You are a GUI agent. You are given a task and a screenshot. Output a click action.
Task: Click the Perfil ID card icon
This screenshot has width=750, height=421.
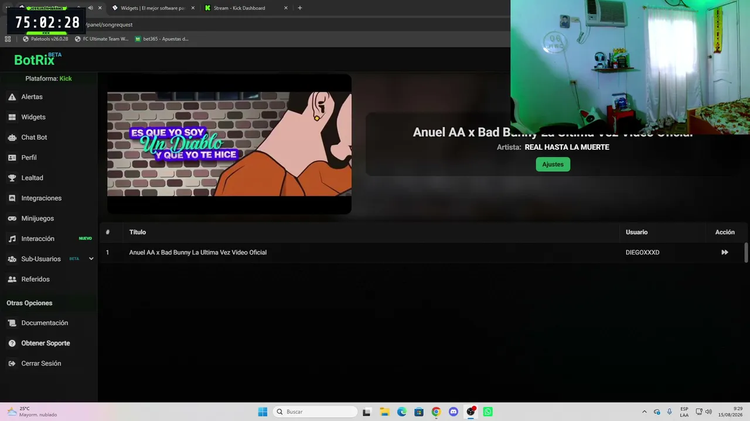pyautogui.click(x=12, y=158)
